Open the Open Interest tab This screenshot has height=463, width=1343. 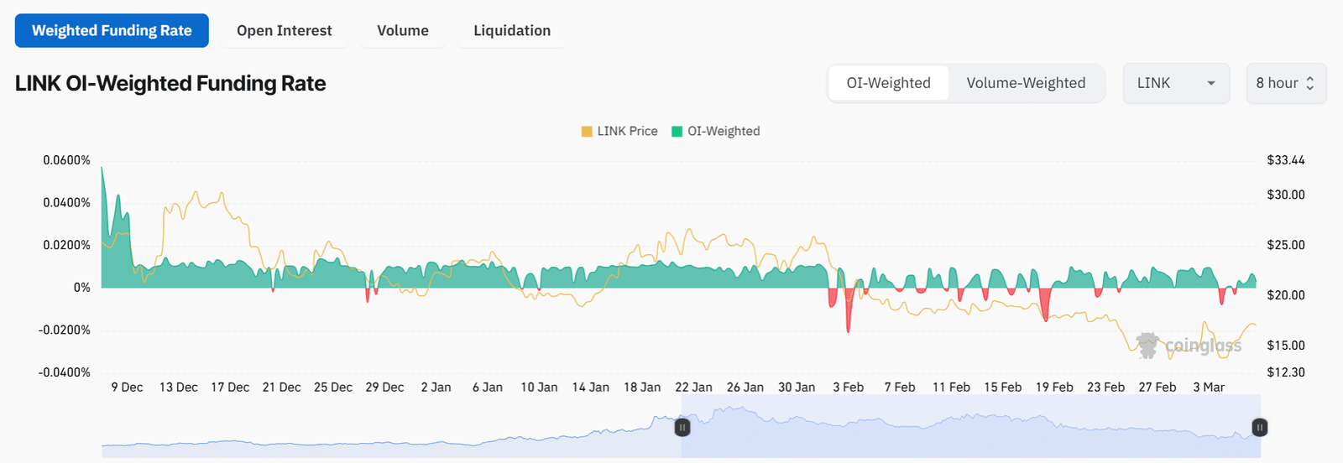pos(284,31)
